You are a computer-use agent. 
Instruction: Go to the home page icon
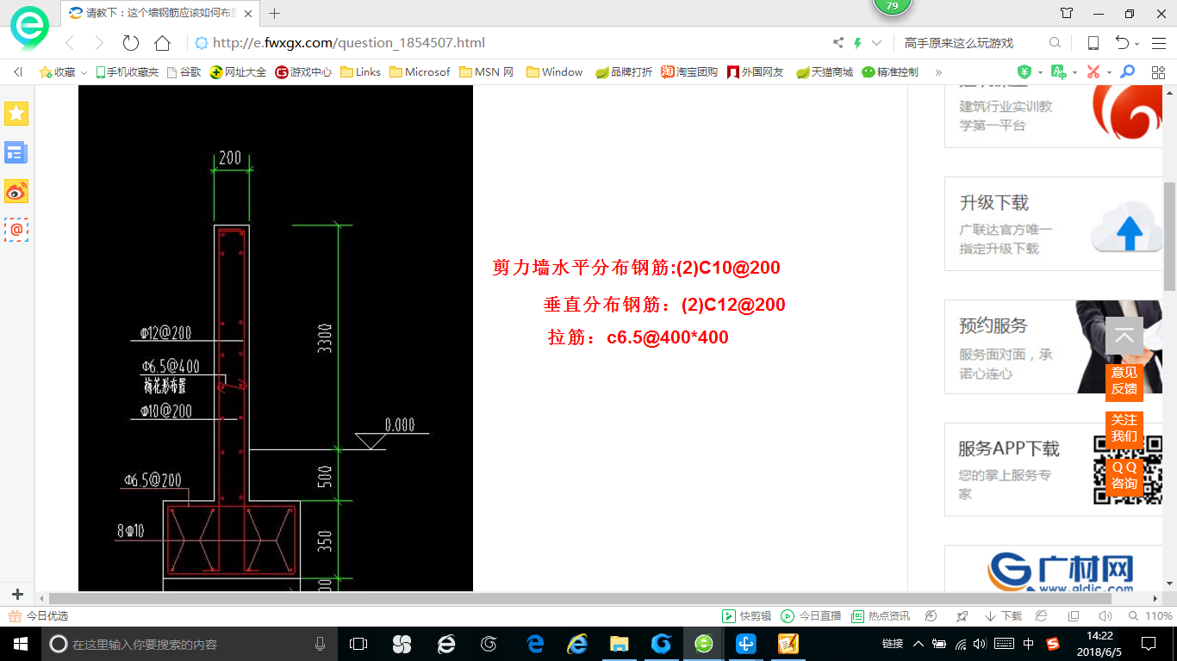tap(162, 43)
